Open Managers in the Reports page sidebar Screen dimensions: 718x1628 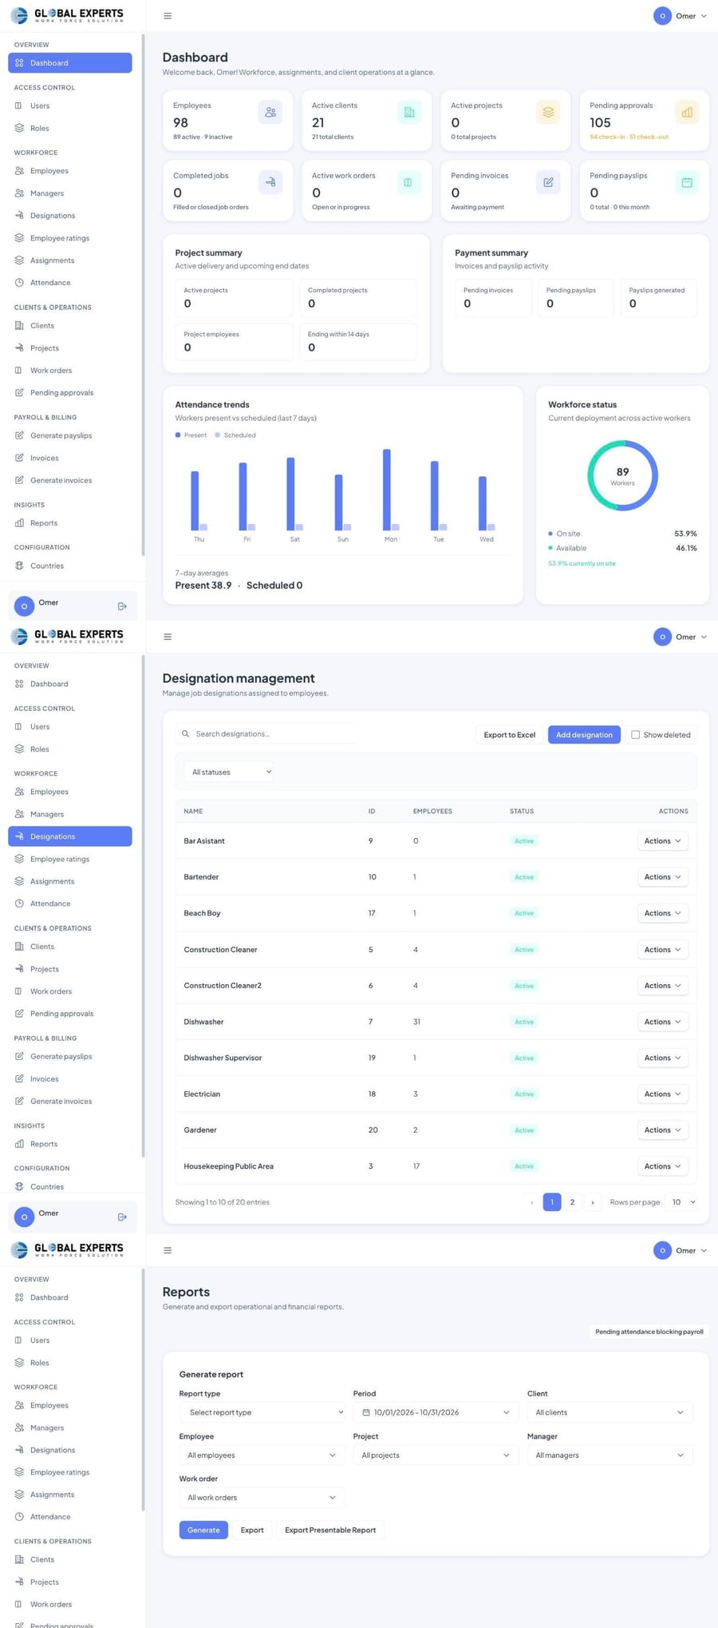pyautogui.click(x=70, y=1427)
